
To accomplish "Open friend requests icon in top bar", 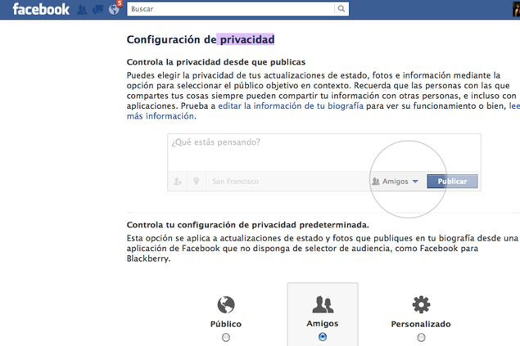I will 82,10.
